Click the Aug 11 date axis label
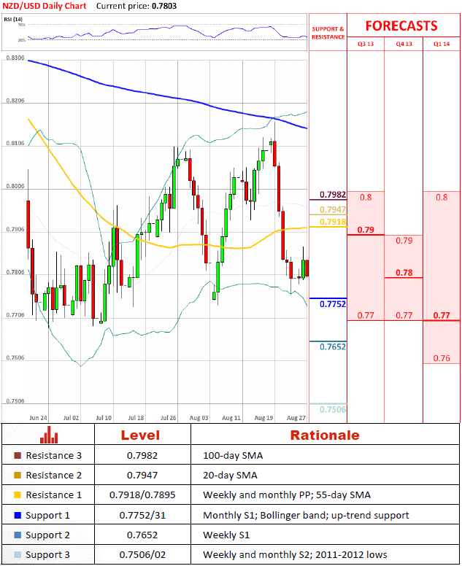 point(231,418)
